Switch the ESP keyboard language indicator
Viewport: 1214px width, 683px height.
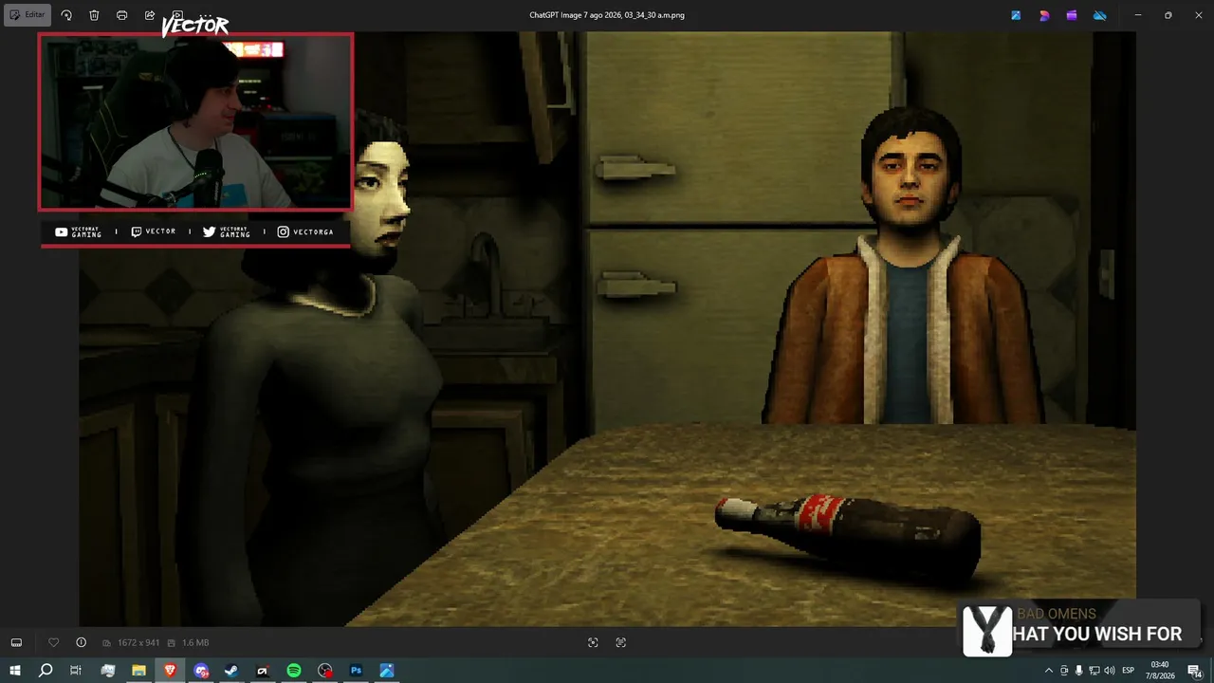pyautogui.click(x=1129, y=671)
